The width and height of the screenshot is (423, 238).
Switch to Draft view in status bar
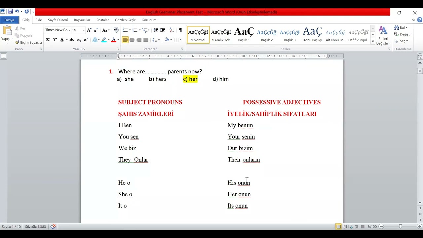click(363, 226)
